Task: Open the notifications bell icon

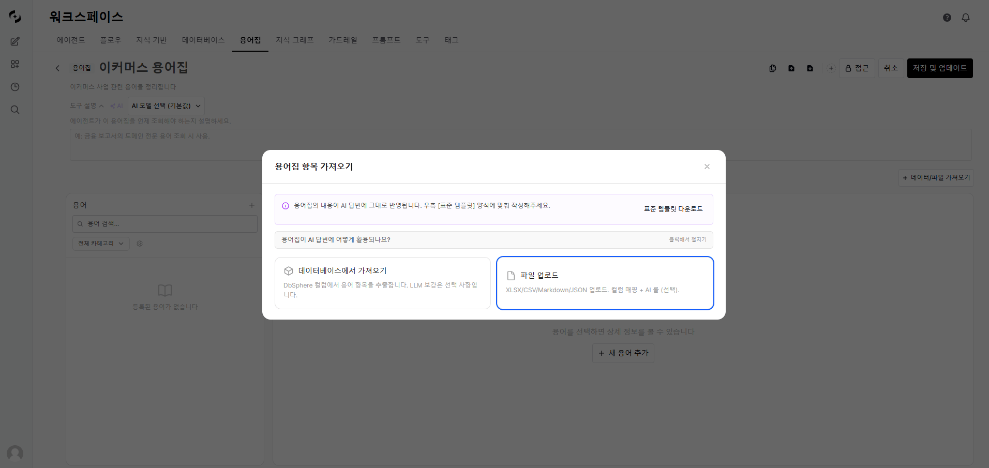Action: [966, 18]
